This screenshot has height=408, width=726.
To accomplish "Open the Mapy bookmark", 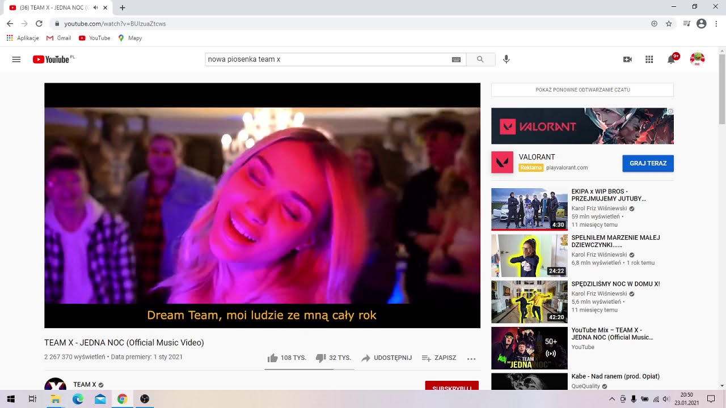I will [x=130, y=38].
